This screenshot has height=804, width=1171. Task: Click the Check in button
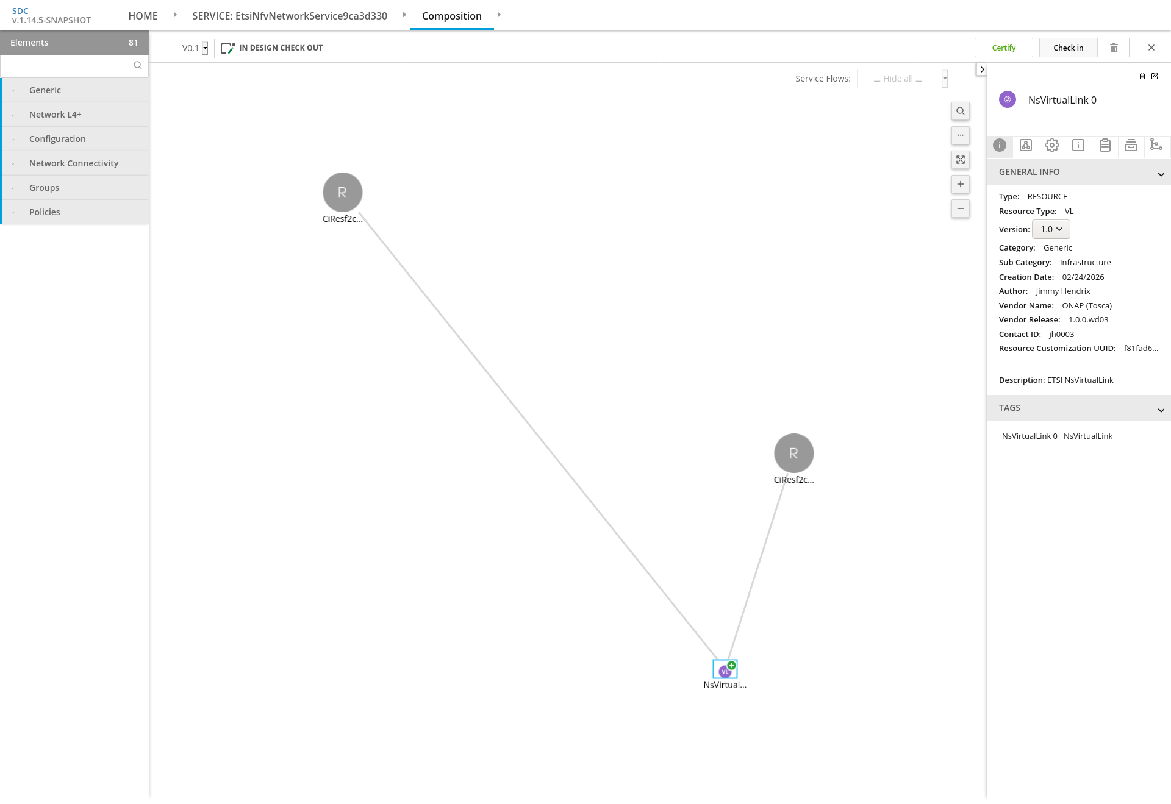click(x=1068, y=48)
